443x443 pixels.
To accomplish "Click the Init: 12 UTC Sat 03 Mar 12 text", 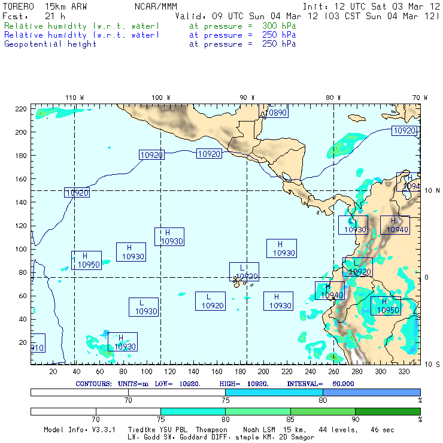I will coord(371,6).
